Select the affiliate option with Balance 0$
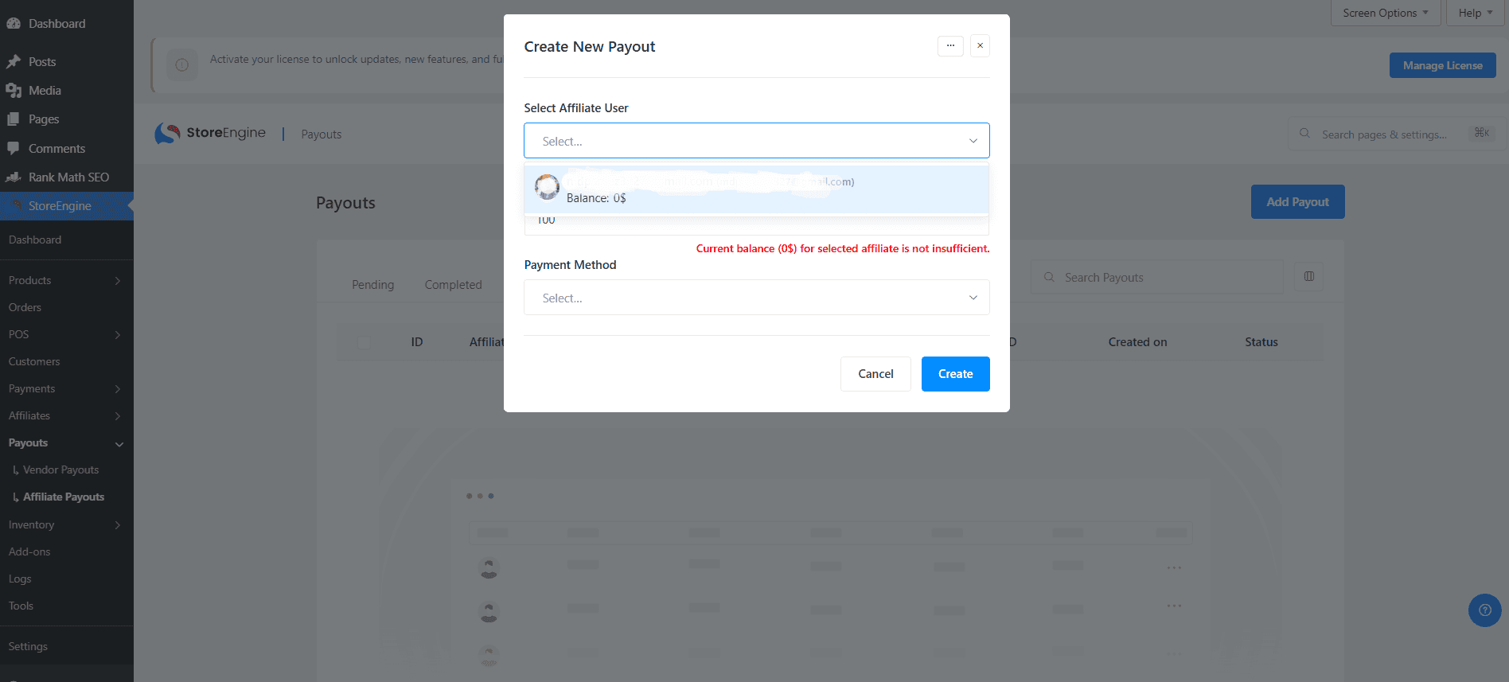1509x682 pixels. [756, 189]
